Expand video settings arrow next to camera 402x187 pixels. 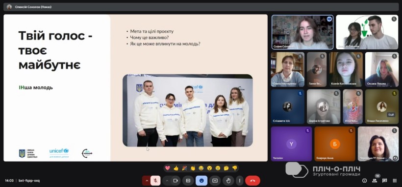[x=167, y=181]
